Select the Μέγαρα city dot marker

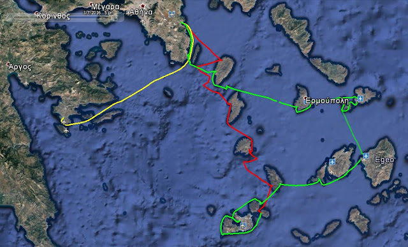pos(91,4)
